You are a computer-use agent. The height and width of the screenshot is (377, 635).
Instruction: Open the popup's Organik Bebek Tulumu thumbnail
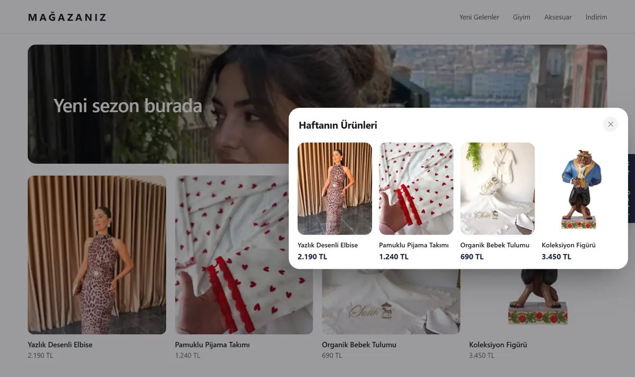pos(497,188)
